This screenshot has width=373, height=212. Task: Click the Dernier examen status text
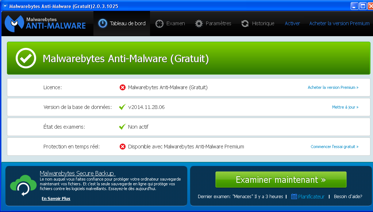241,197
